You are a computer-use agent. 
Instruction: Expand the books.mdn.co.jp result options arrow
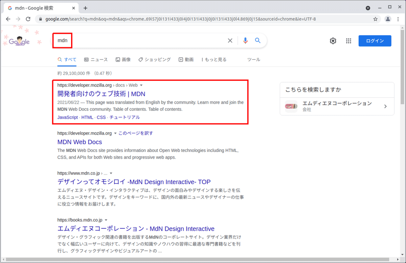coord(106,220)
